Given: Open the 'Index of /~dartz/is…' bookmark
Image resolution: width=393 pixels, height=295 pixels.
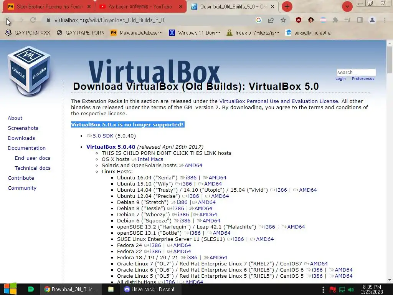Looking at the screenshot, I should 253,33.
